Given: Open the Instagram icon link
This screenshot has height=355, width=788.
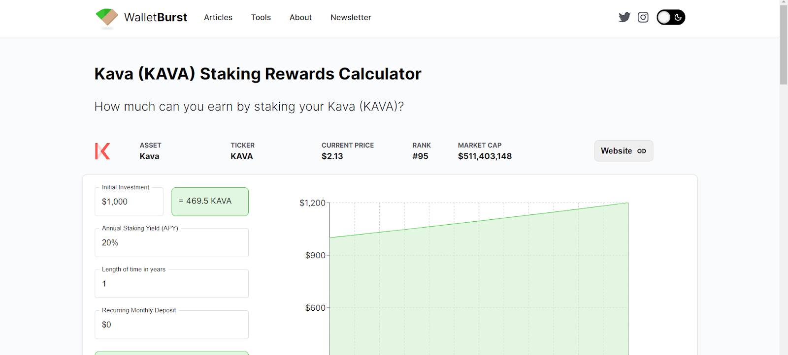Looking at the screenshot, I should [x=643, y=17].
